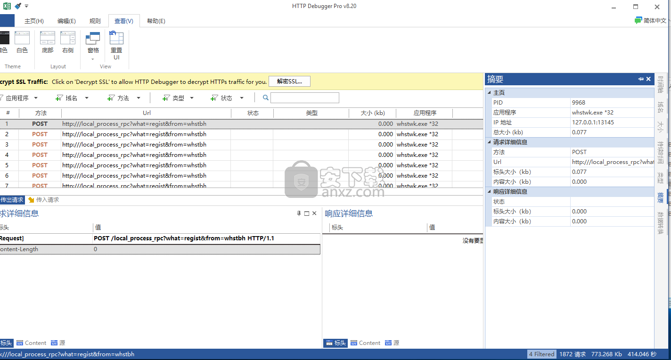Click the 重置 UI reset button
This screenshot has width=671, height=360.
coord(116,46)
